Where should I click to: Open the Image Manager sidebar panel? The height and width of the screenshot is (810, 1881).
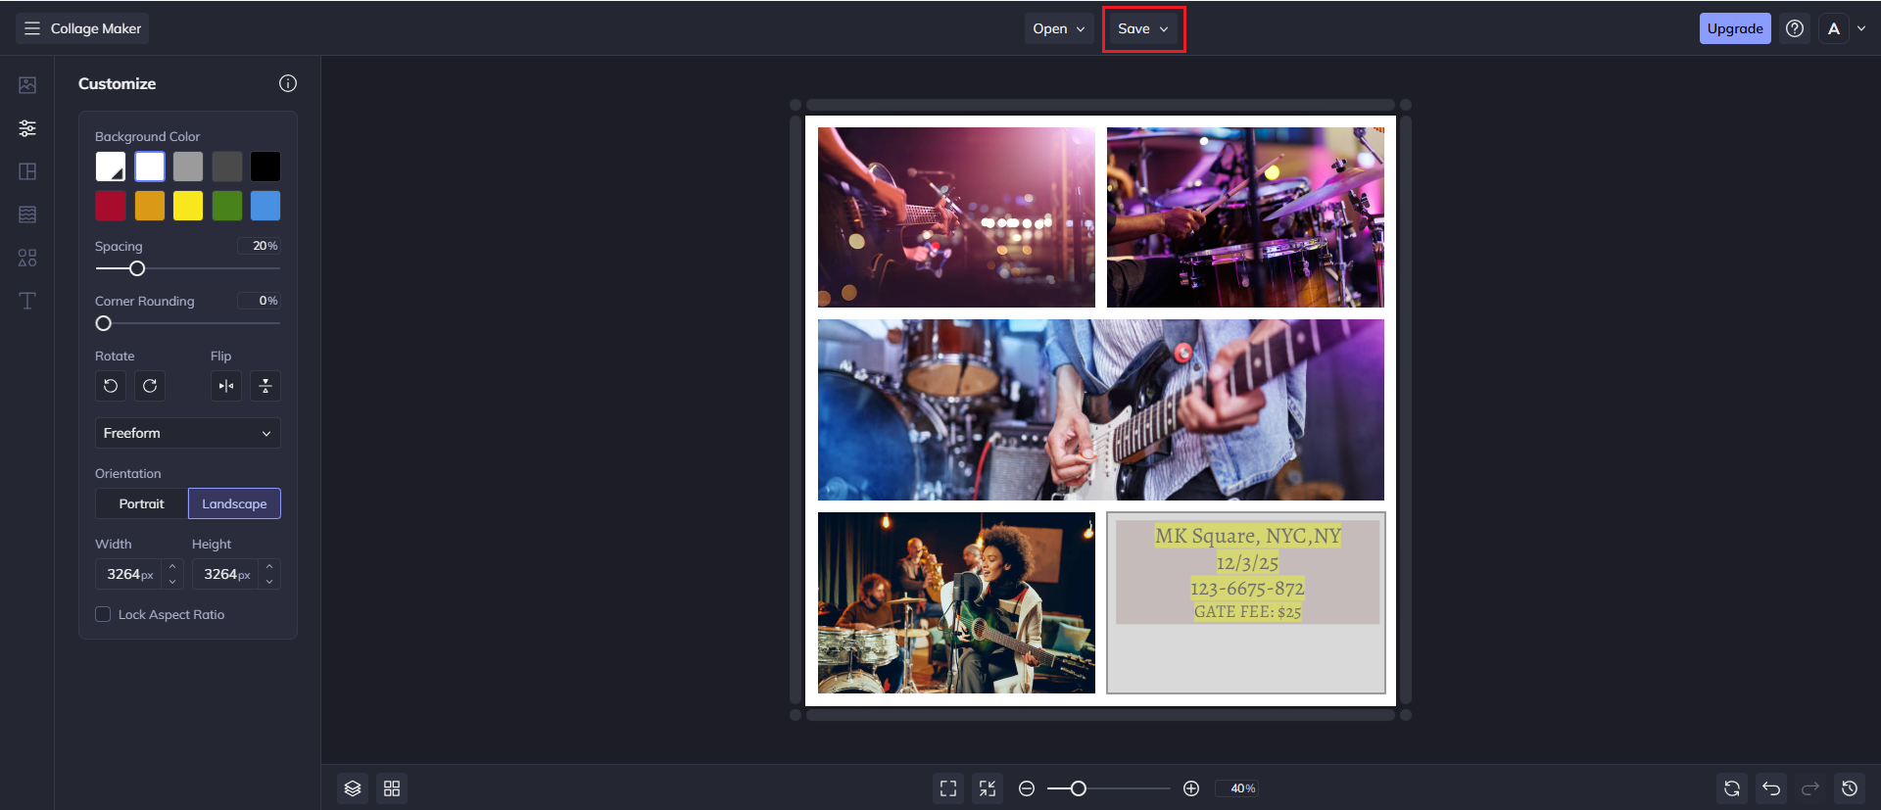tap(27, 85)
